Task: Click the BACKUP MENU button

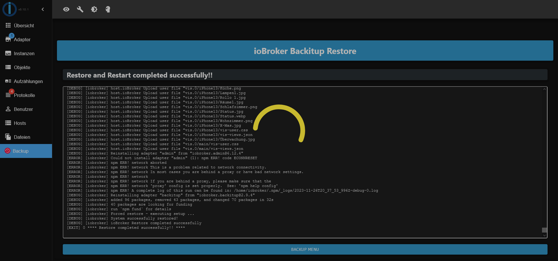Action: point(305,249)
